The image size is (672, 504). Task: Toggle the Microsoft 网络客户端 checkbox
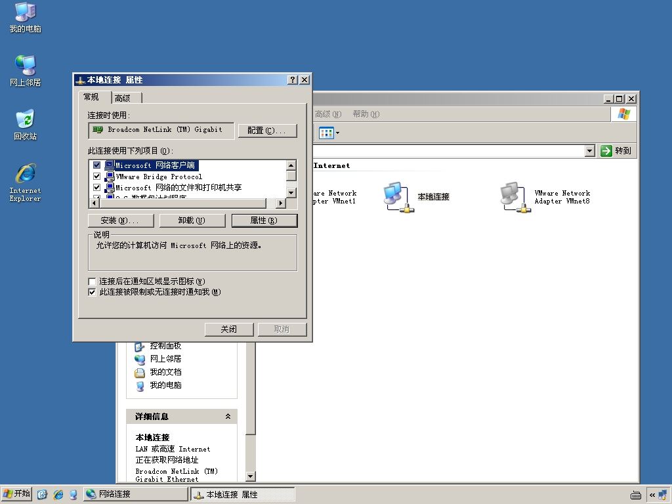[97, 165]
